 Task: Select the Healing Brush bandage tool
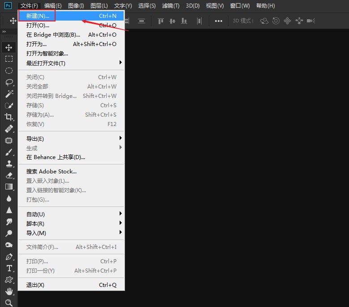pyautogui.click(x=9, y=129)
